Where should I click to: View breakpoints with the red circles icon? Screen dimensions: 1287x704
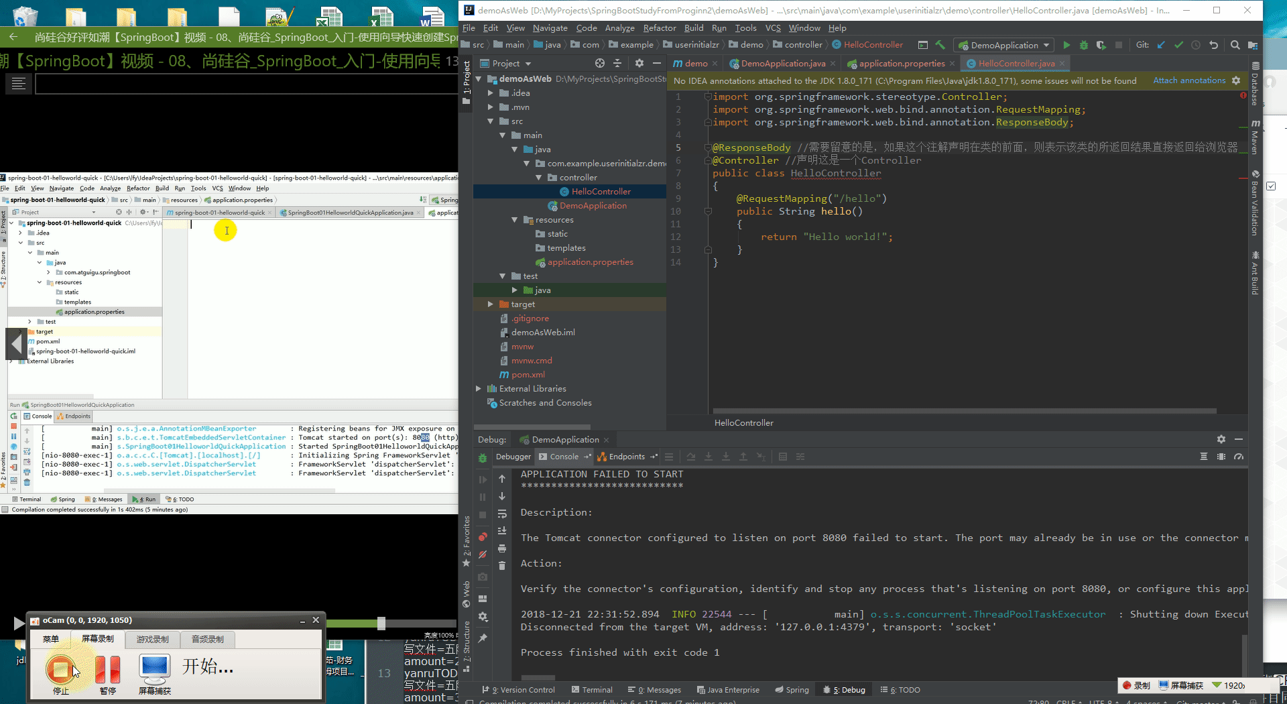tap(483, 537)
